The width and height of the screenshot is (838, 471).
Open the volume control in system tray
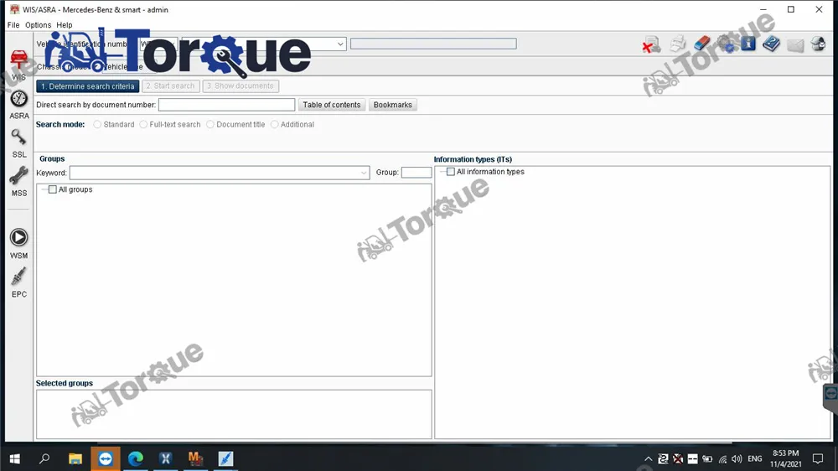(x=737, y=458)
